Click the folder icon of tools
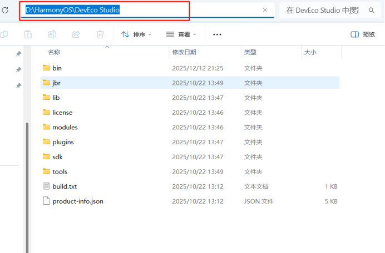385x253 pixels. point(46,171)
